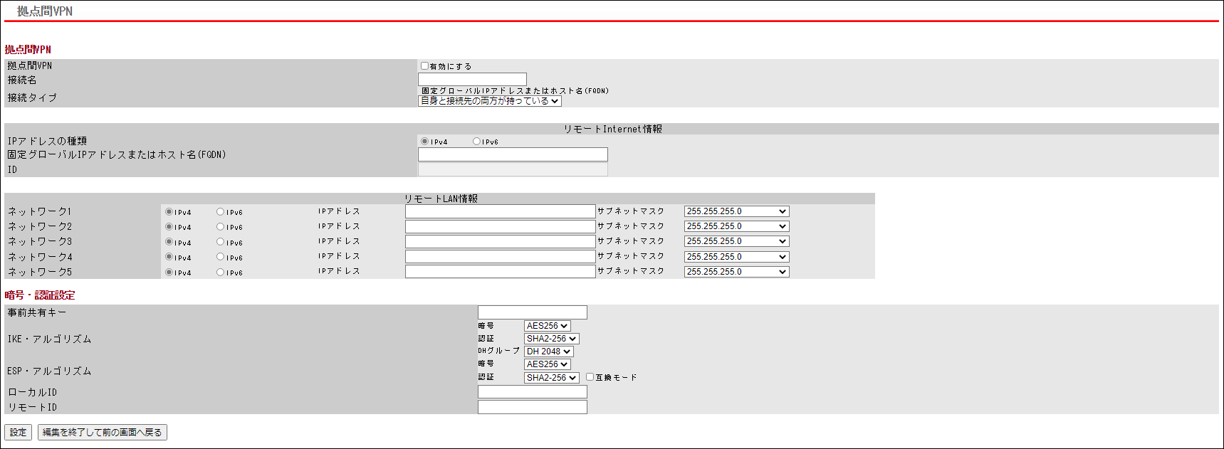The image size is (1224, 449).
Task: Click the 接続名 input field
Action: (472, 79)
